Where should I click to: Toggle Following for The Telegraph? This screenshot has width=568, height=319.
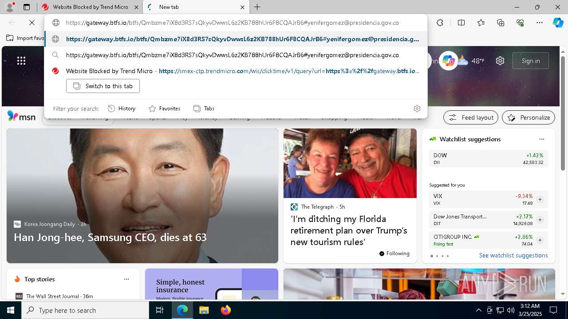click(394, 253)
